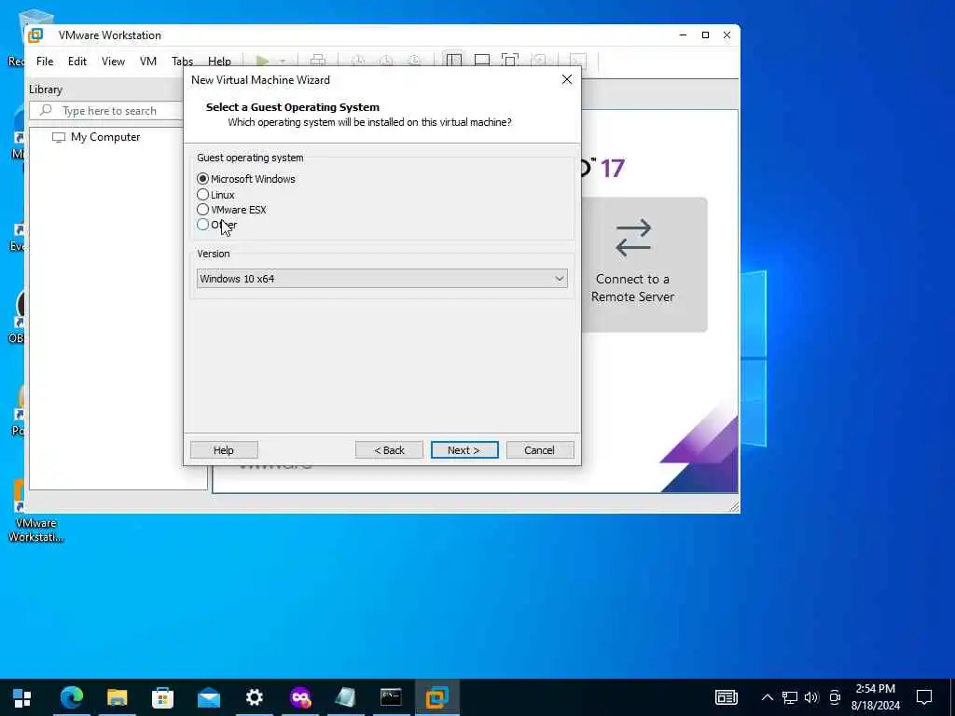Cancel the New Virtual Machine Wizard
The image size is (955, 716).
pos(540,450)
